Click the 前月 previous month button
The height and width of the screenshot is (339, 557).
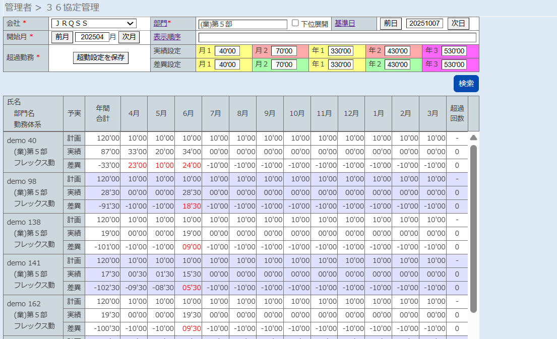[62, 37]
